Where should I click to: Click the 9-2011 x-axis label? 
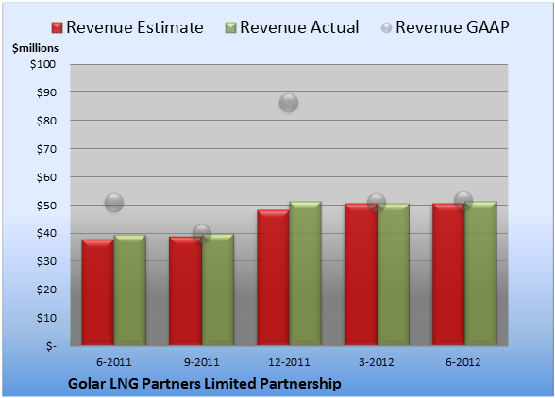coord(201,362)
